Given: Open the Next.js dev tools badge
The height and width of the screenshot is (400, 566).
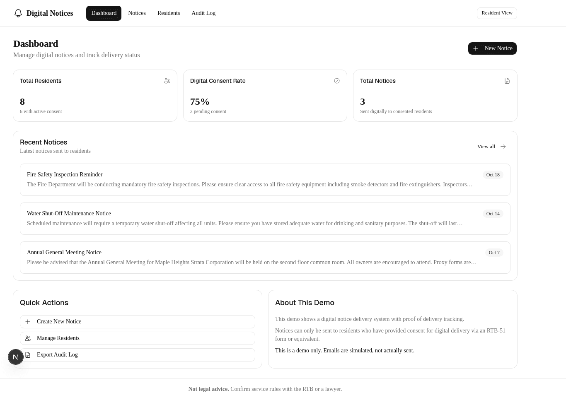Looking at the screenshot, I should [16, 357].
